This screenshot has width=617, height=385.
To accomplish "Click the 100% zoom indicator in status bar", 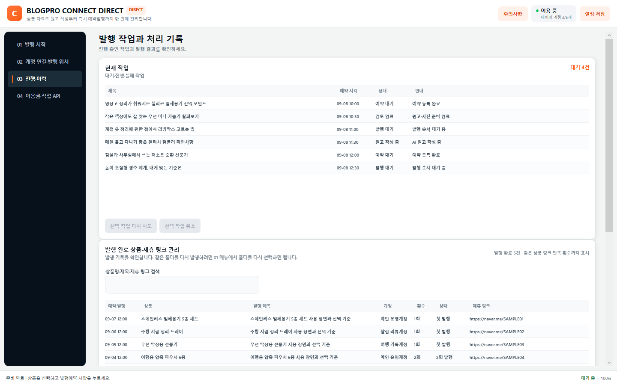I will 606,378.
